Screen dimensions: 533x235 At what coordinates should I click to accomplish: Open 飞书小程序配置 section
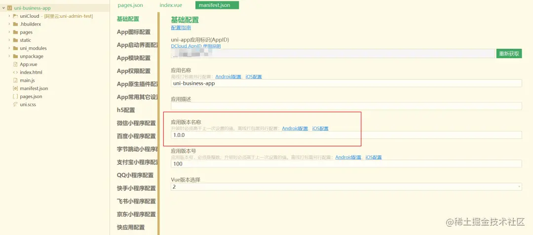coord(136,201)
